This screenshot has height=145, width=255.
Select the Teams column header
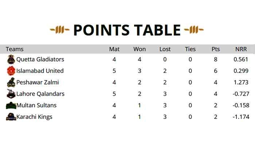(15, 49)
